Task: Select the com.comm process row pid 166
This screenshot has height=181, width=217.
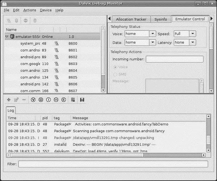Action: (53, 91)
